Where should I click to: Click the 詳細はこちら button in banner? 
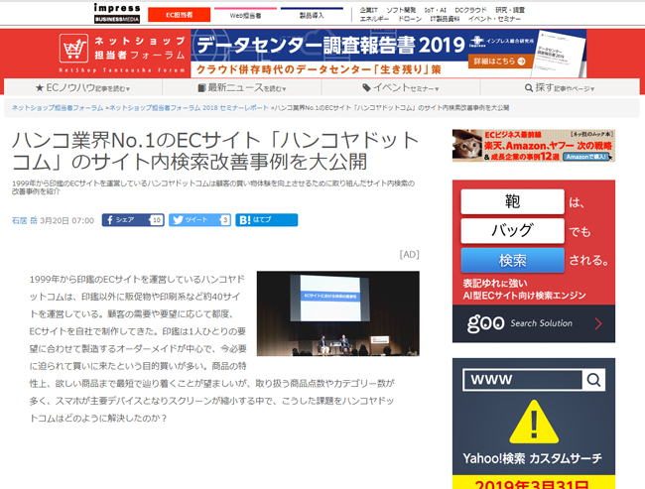tap(499, 61)
